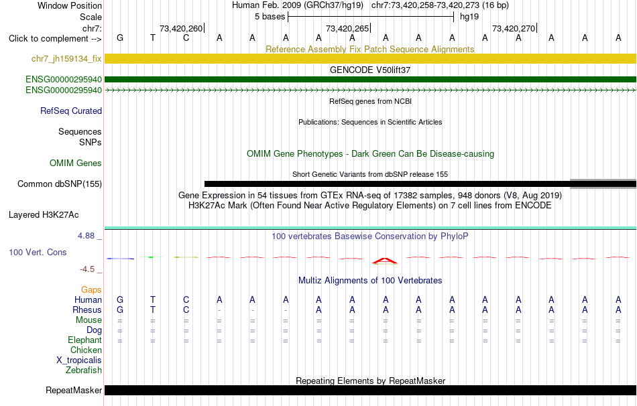
Task: Click 'Click to complement -->' label
Action: (x=55, y=39)
